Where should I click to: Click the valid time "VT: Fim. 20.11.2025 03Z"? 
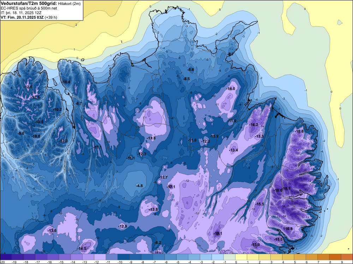pyautogui.click(x=22, y=18)
